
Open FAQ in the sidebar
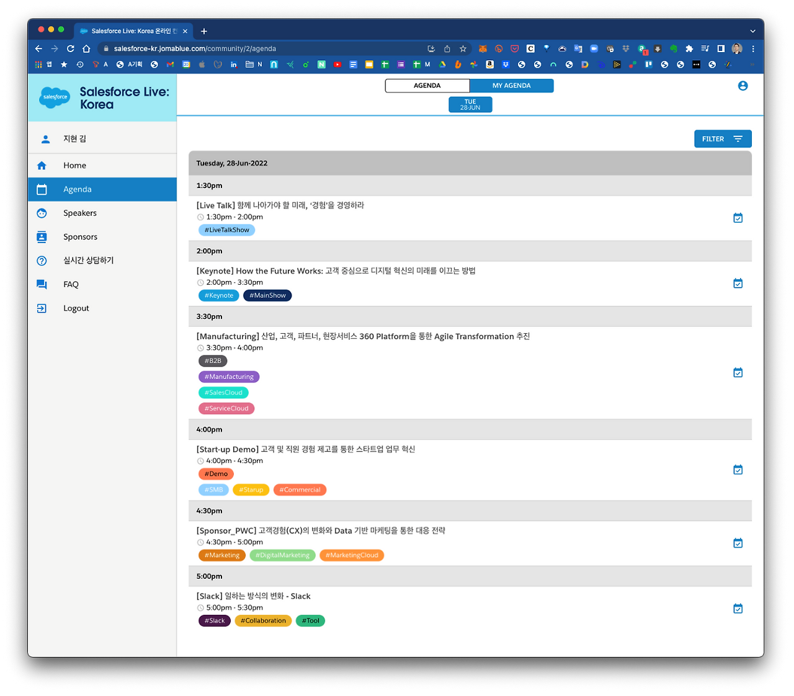(x=102, y=284)
